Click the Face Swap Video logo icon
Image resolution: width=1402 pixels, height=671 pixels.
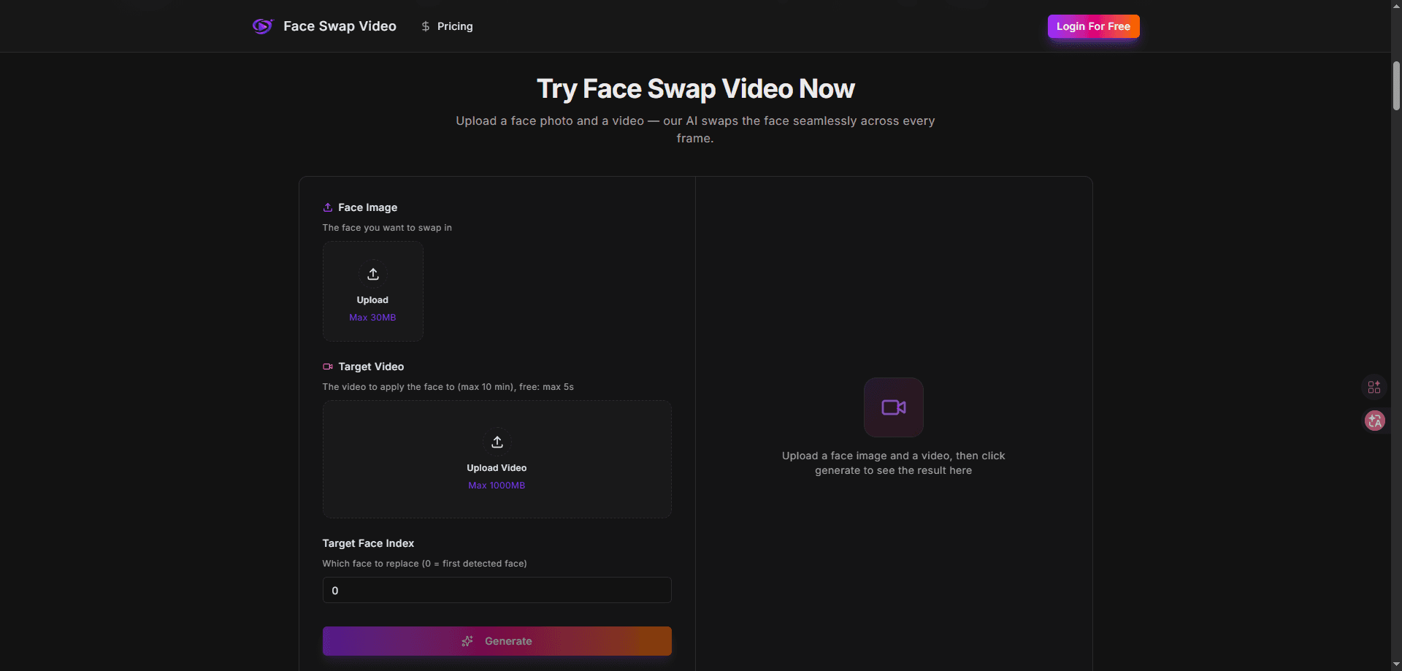point(262,26)
